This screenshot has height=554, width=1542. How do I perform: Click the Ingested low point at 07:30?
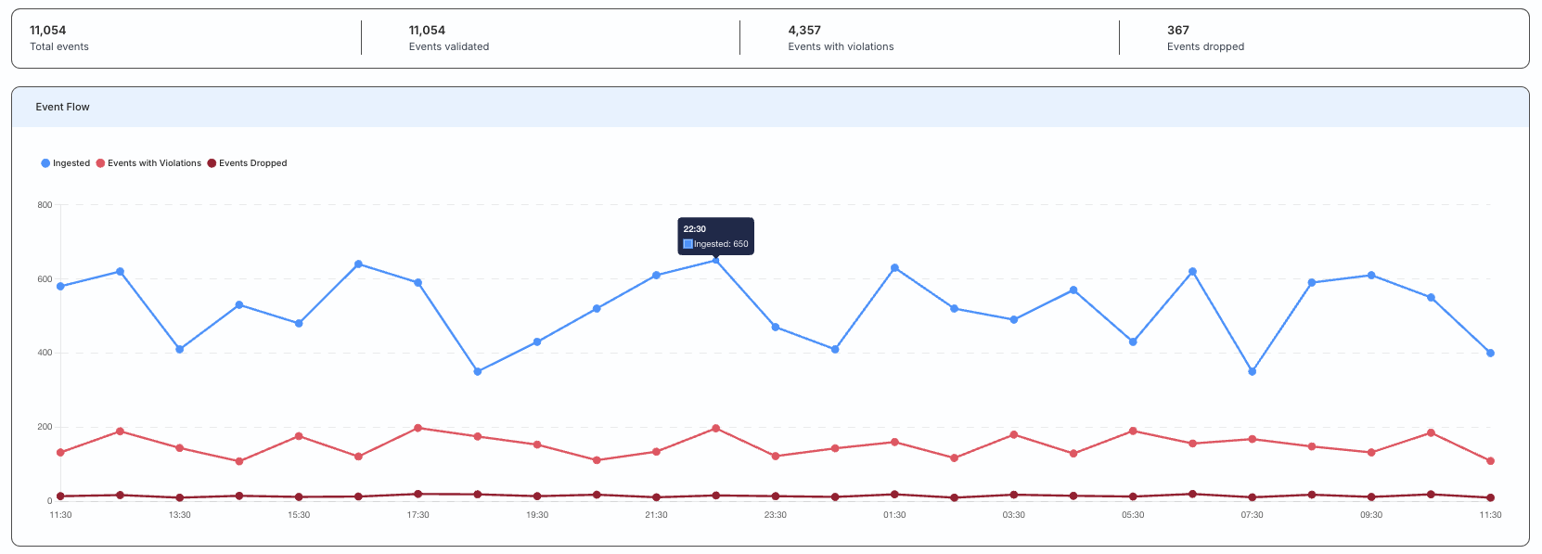pyautogui.click(x=1253, y=371)
